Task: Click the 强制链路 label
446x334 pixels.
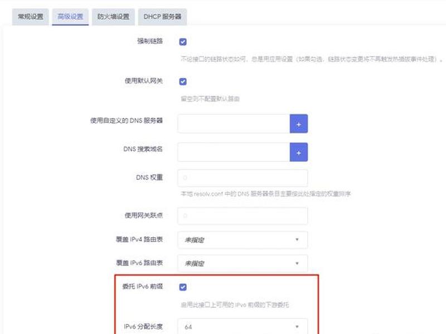Action: click(150, 41)
